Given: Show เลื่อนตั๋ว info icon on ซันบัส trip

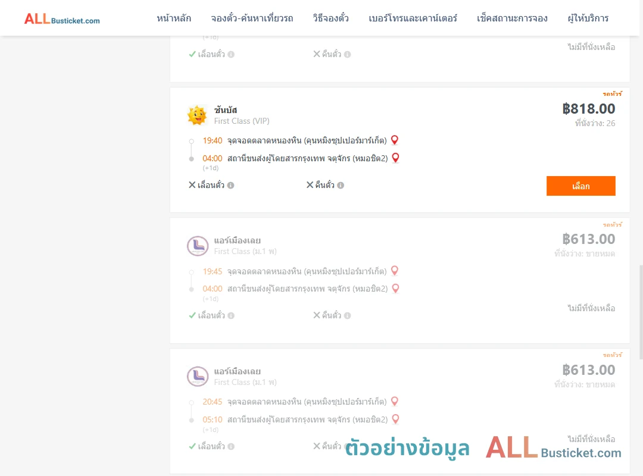Looking at the screenshot, I should (x=231, y=185).
